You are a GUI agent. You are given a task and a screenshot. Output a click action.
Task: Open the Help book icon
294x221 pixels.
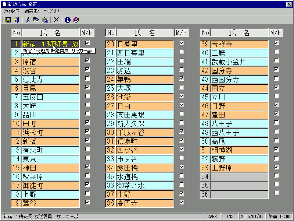(x=76, y=20)
